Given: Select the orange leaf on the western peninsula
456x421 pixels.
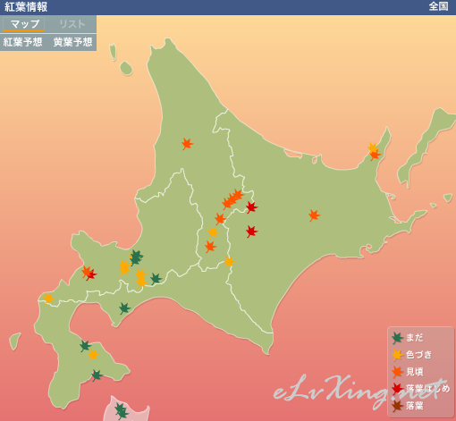Looking at the screenshot, I should tap(87, 272).
